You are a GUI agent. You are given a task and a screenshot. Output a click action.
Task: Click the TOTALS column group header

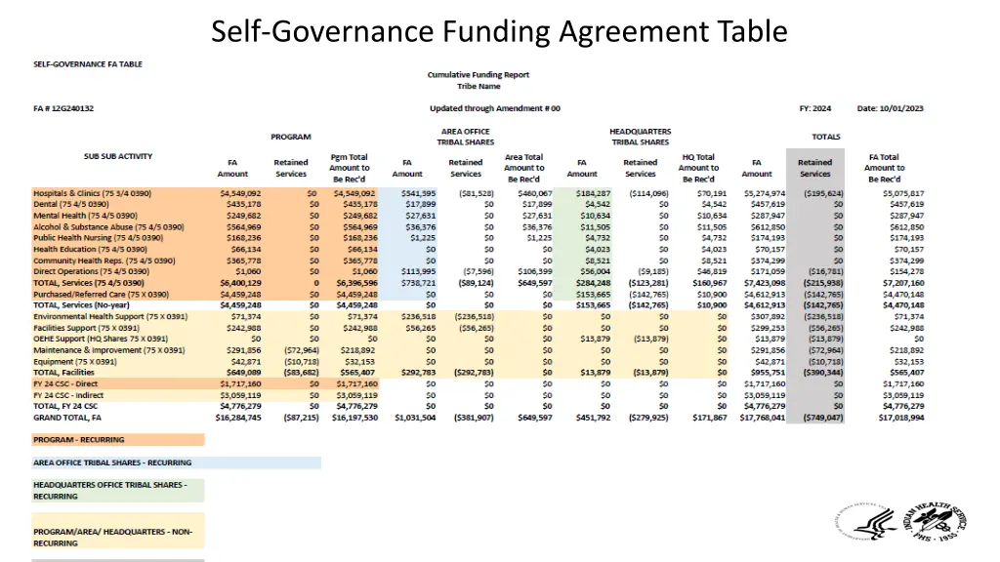(826, 137)
